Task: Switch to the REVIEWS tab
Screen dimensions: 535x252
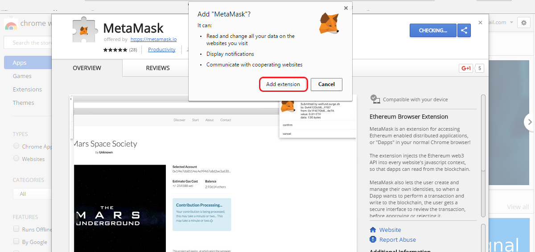Action: [x=158, y=68]
